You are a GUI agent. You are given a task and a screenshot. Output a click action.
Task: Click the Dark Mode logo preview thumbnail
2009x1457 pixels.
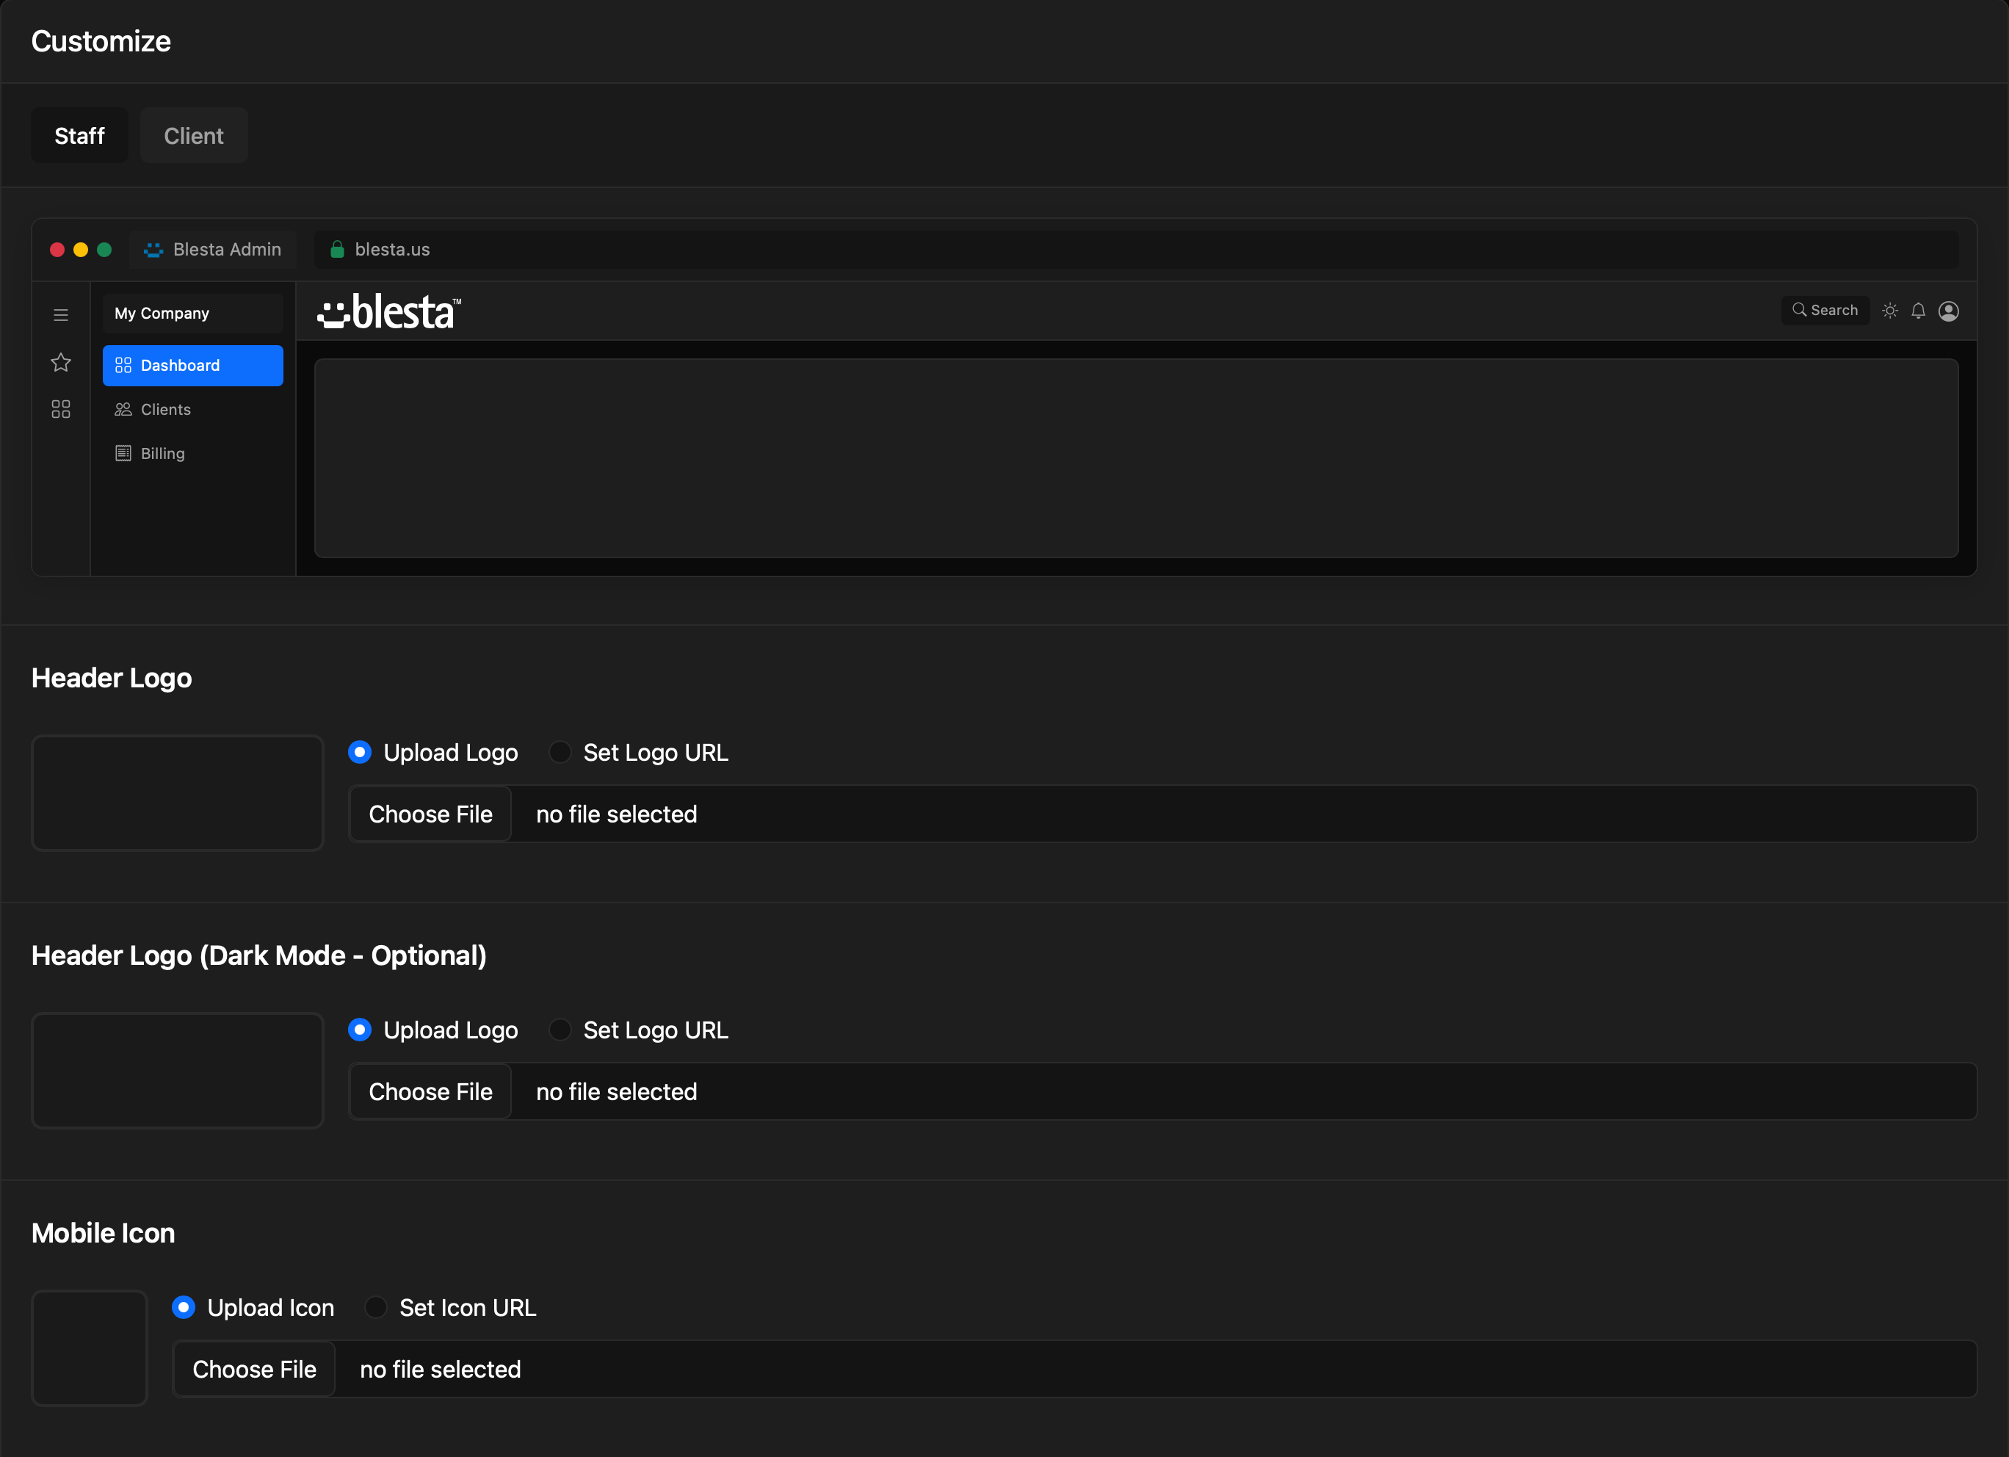[178, 1070]
